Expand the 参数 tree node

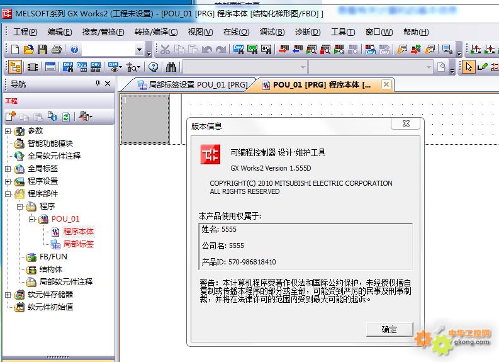click(8, 131)
